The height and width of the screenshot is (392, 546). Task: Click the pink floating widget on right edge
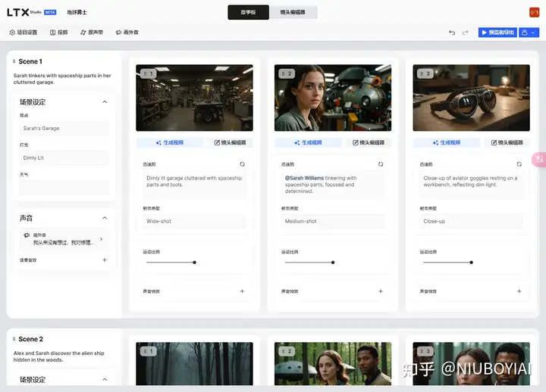pos(539,160)
